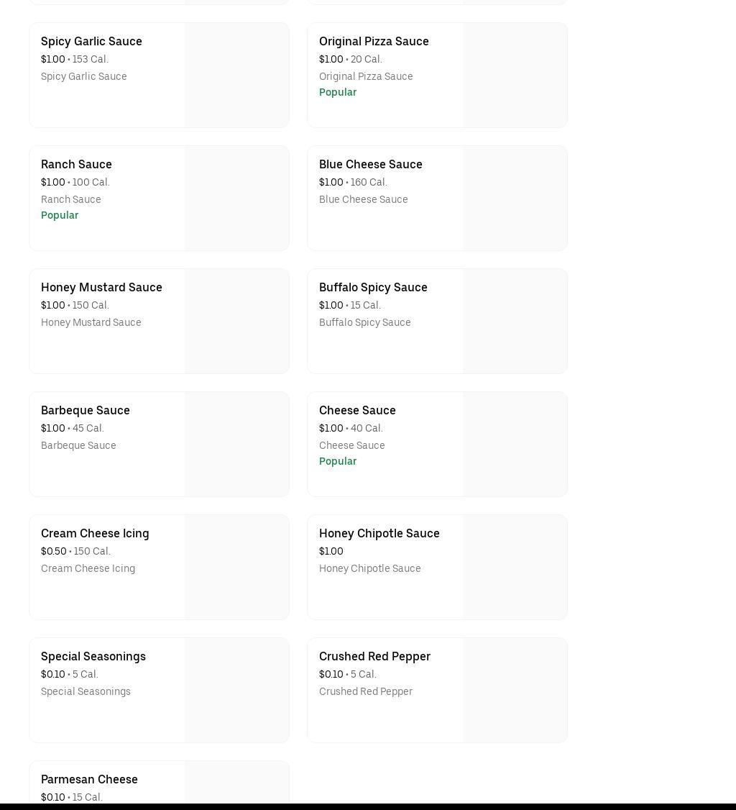
Task: Open Honey Mustard Sauce item title
Action: tap(101, 288)
